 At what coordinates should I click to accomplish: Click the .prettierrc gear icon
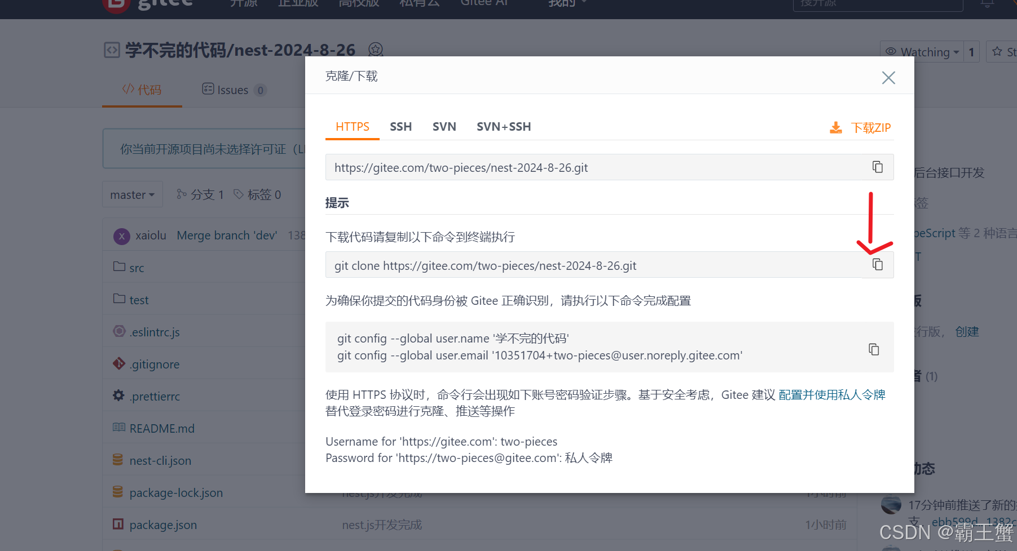[118, 396]
